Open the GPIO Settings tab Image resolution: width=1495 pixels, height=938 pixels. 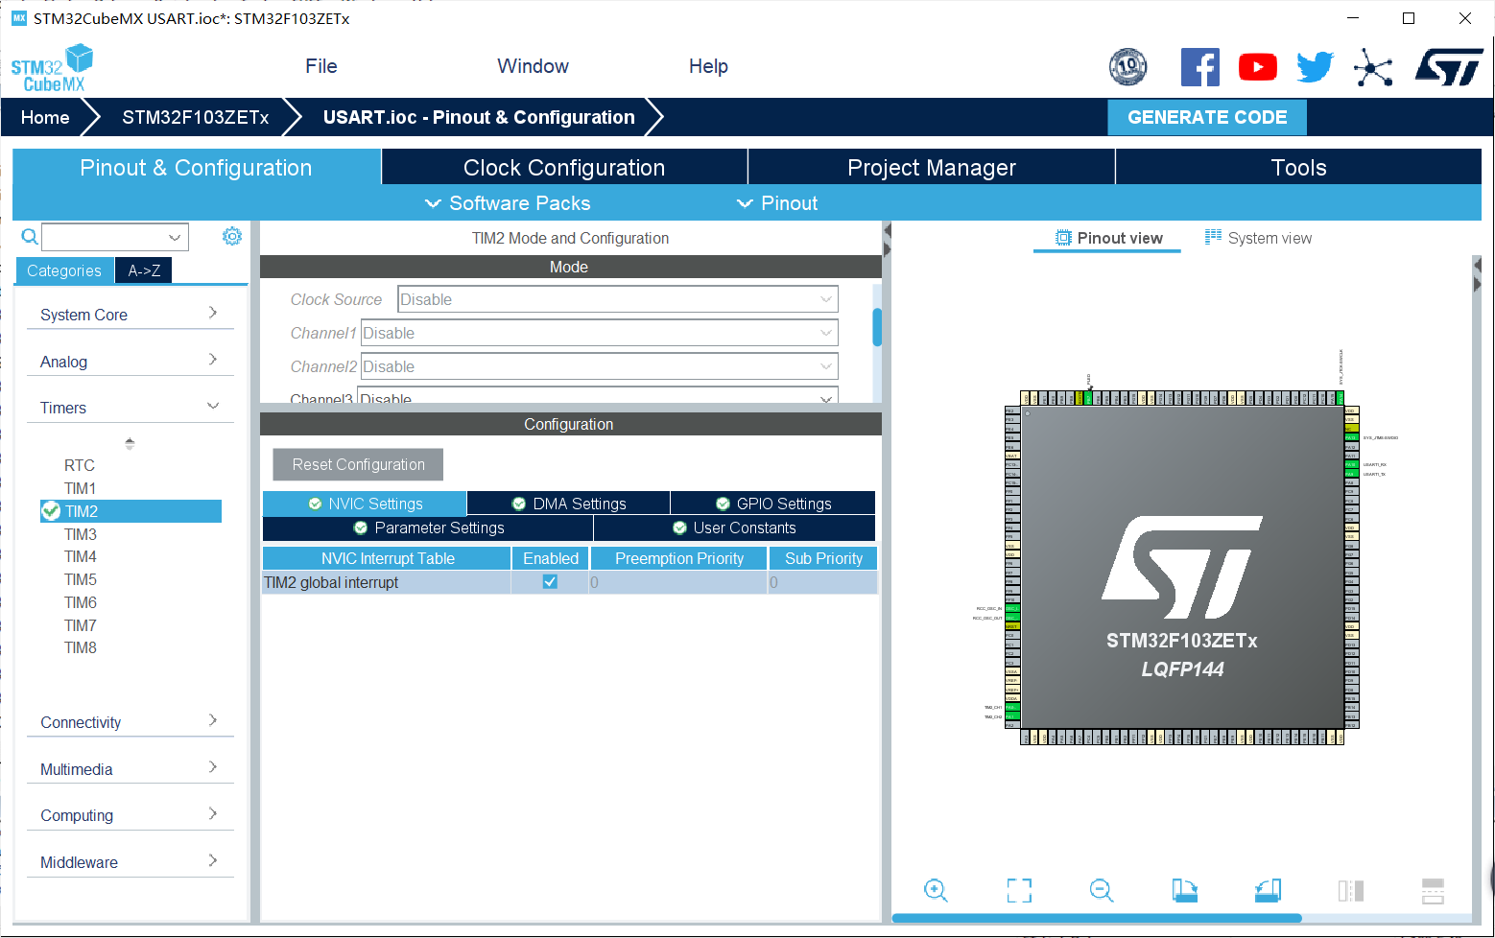click(773, 504)
